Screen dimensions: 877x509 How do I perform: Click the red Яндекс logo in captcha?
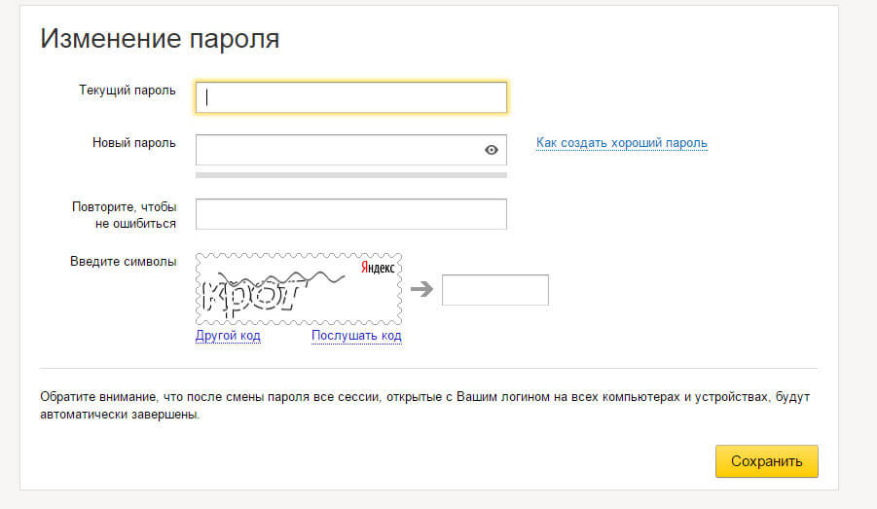[x=378, y=268]
